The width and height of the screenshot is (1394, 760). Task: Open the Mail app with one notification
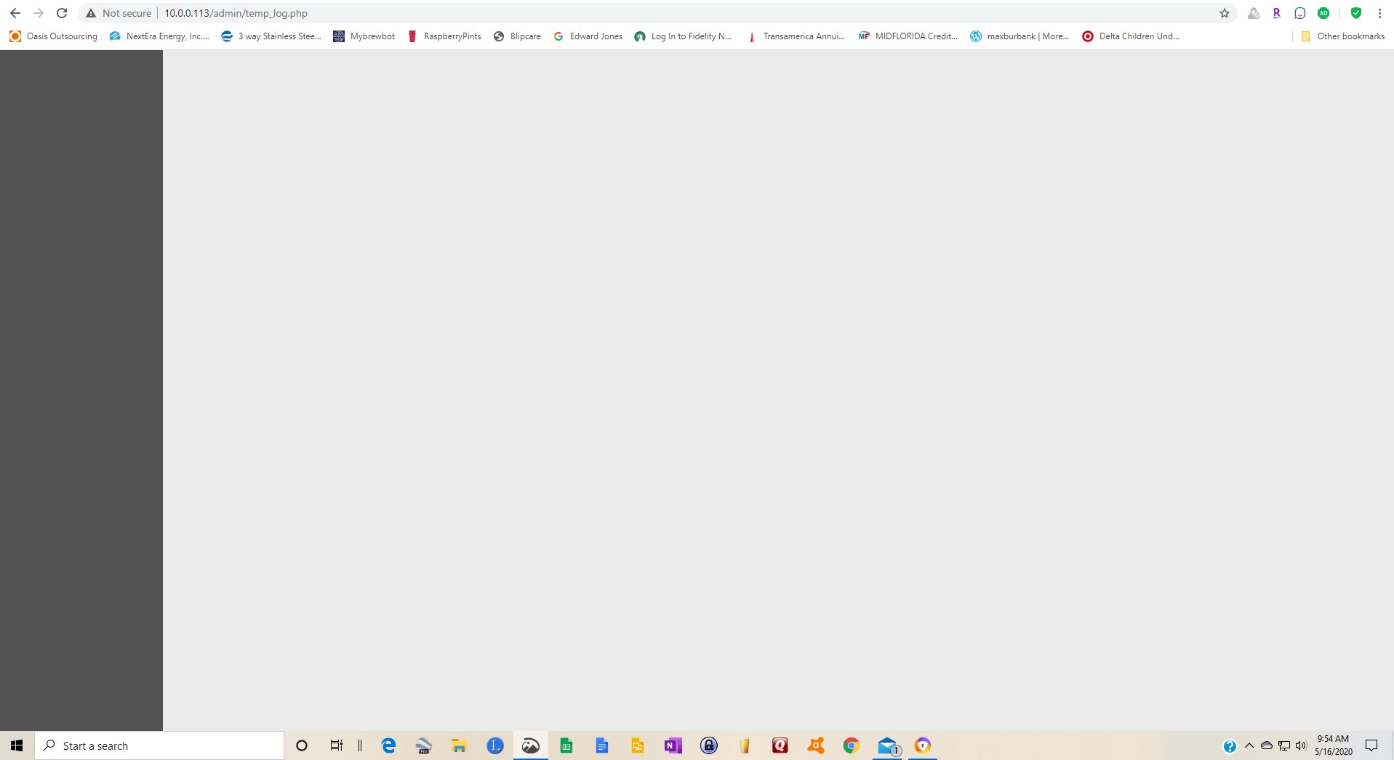[888, 745]
